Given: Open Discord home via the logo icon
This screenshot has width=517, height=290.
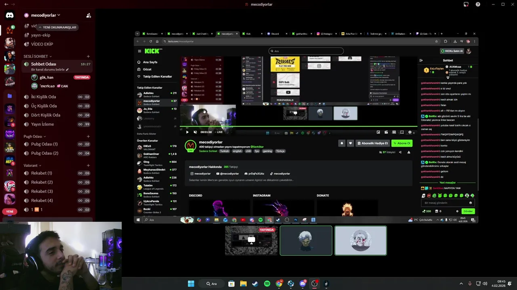Looking at the screenshot, I should [10, 15].
